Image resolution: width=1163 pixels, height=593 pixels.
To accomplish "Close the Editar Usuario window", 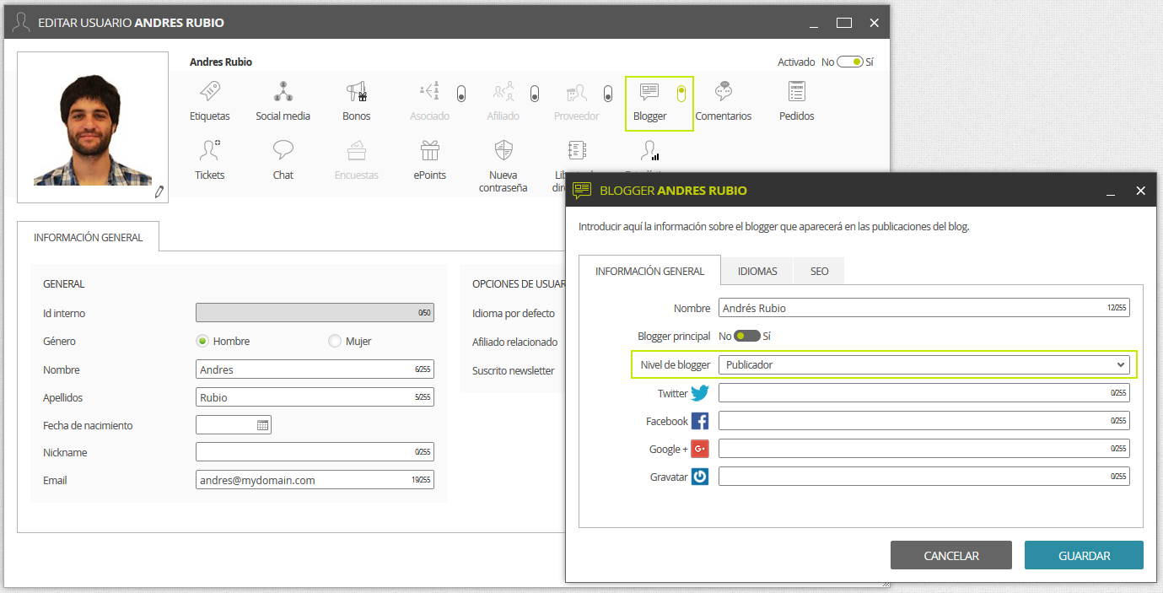I will (x=875, y=23).
